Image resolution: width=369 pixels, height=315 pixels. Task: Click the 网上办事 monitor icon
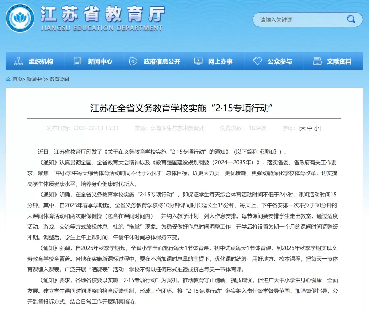(198, 61)
